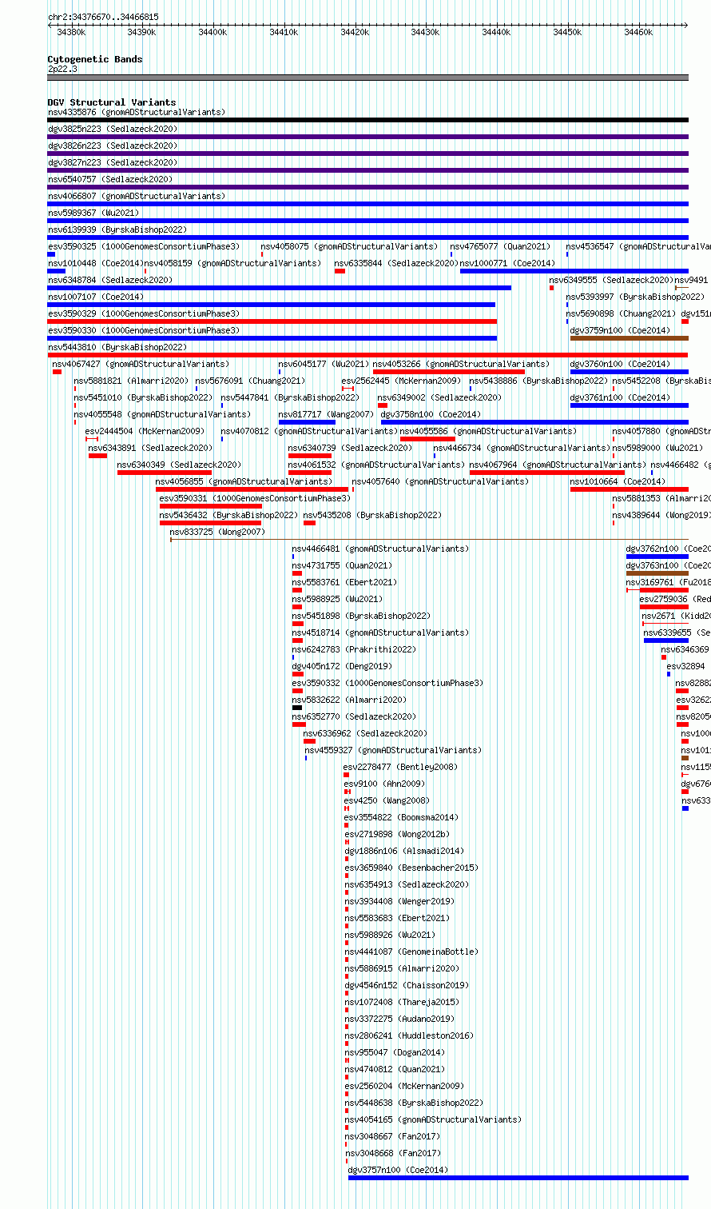The width and height of the screenshot is (711, 1209).
Task: Open nsv4053266 gnomADStructuralVariants label
Action: click(462, 364)
